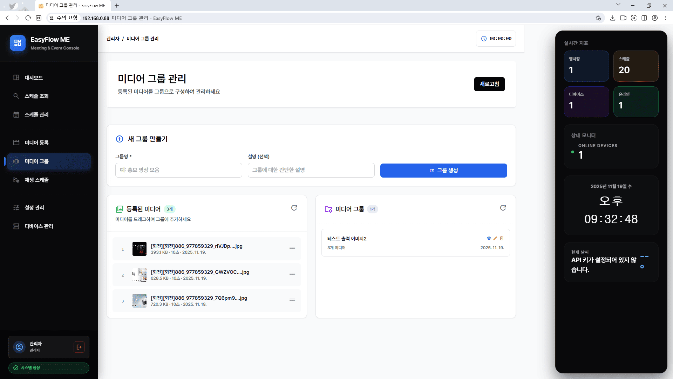The height and width of the screenshot is (379, 673).
Task: Select the 스케줄 조회 search icon
Action: tap(16, 96)
